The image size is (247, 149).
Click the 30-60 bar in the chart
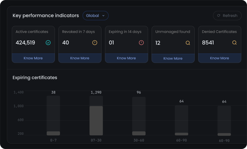pos(139,116)
